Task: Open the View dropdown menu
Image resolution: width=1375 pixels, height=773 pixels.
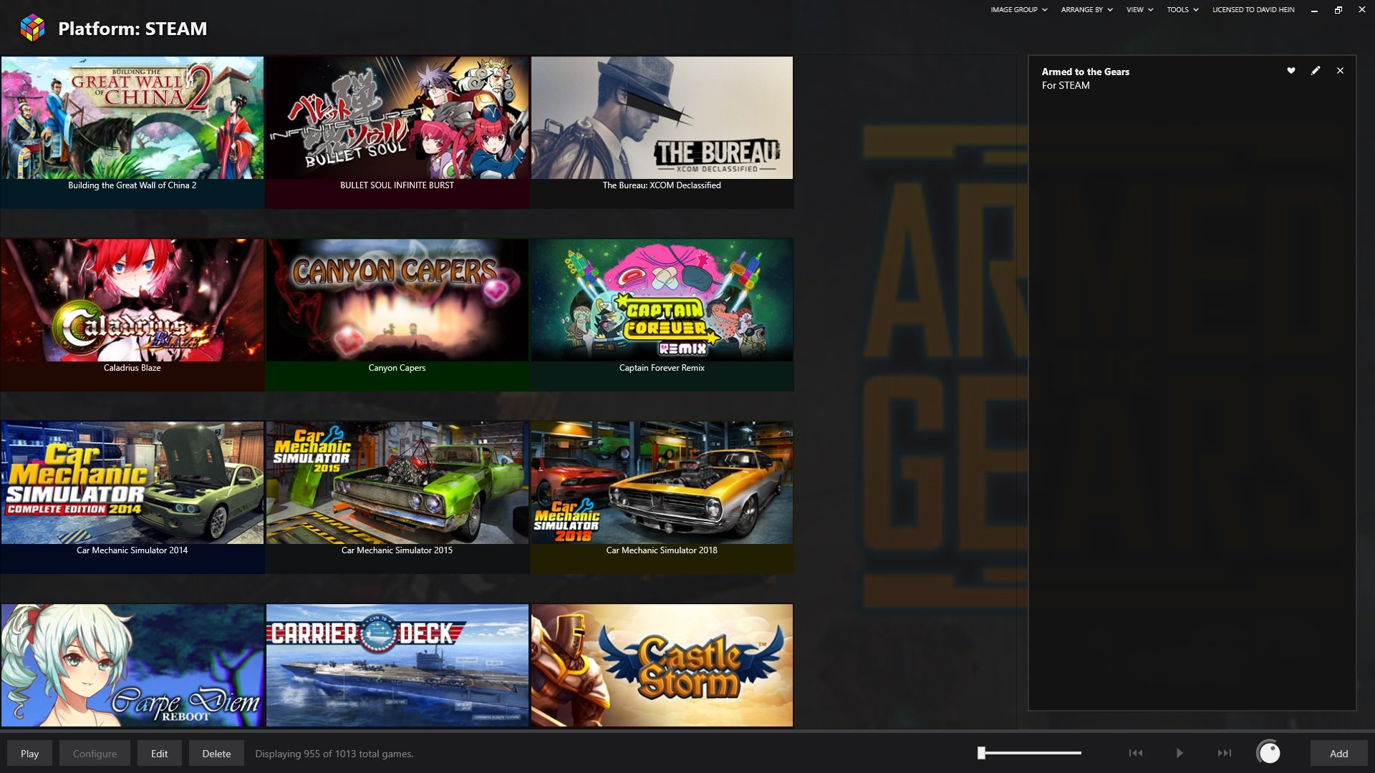Action: 1139,10
